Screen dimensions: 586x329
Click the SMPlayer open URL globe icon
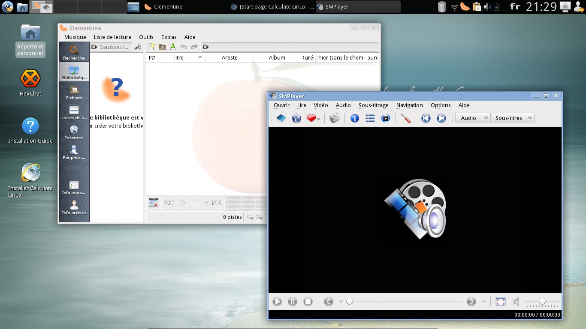(296, 118)
